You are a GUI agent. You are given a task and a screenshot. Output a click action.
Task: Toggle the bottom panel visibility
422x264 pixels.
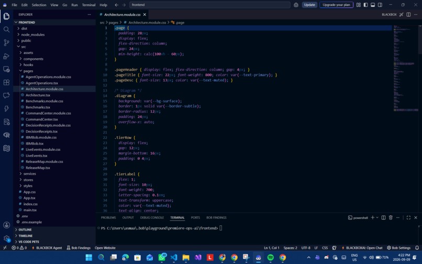(x=373, y=5)
